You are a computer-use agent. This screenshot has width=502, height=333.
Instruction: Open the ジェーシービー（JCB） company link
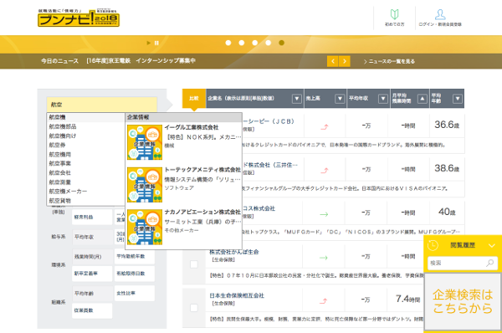(269, 121)
